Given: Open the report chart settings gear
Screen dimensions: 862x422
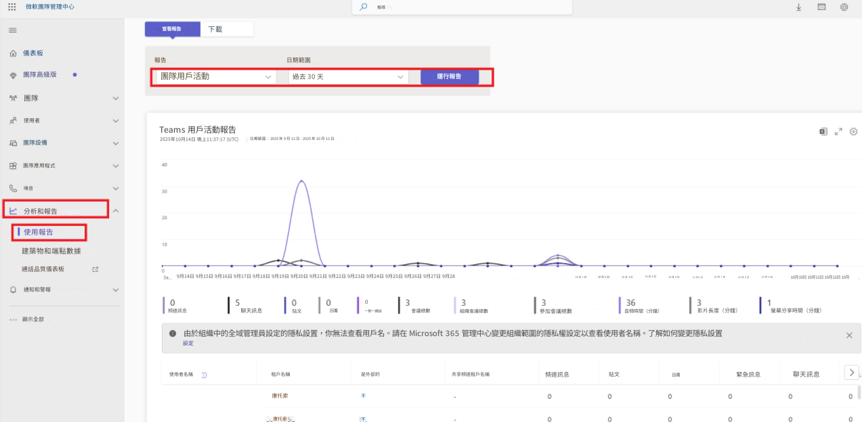Looking at the screenshot, I should click(x=853, y=131).
